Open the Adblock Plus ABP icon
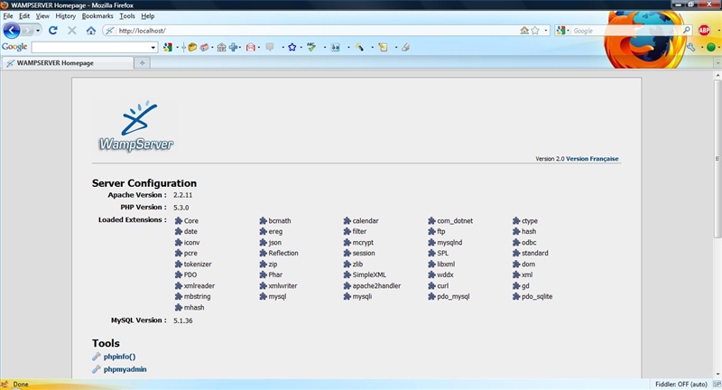This screenshot has height=390, width=722. click(x=704, y=31)
